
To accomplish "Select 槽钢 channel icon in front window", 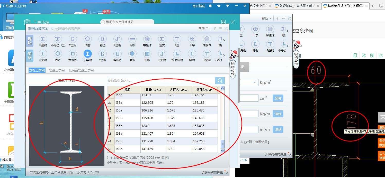I will coord(192,54).
